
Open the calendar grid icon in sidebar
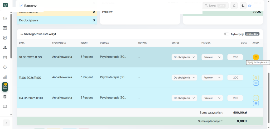coord(5,28)
